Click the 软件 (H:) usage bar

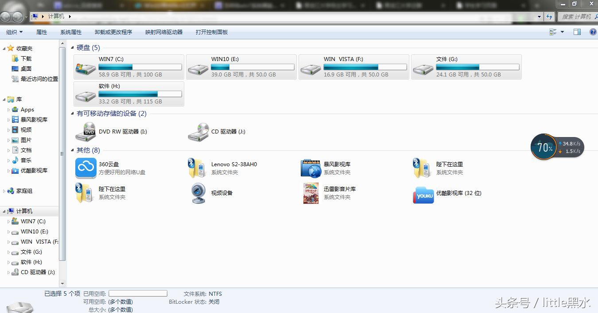(140, 94)
